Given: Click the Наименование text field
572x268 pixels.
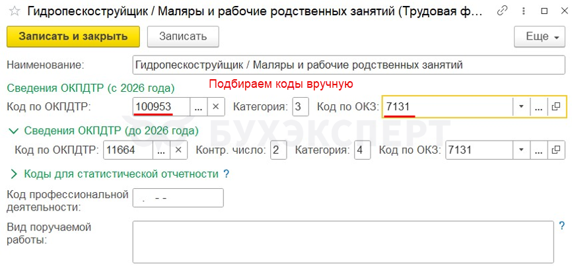Looking at the screenshot, I should click(x=348, y=65).
